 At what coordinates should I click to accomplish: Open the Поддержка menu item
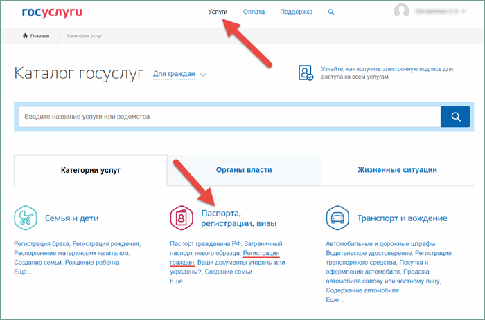coord(297,12)
